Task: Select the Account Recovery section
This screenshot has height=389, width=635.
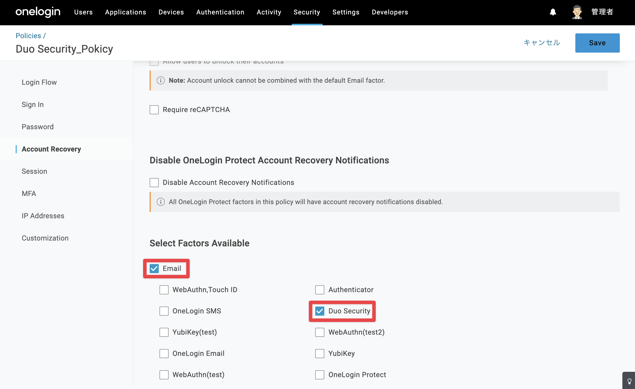Action: pos(51,149)
